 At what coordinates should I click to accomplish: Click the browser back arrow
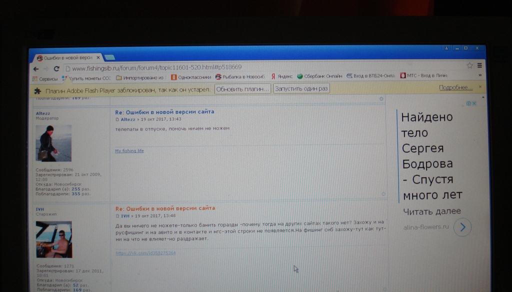(35, 68)
